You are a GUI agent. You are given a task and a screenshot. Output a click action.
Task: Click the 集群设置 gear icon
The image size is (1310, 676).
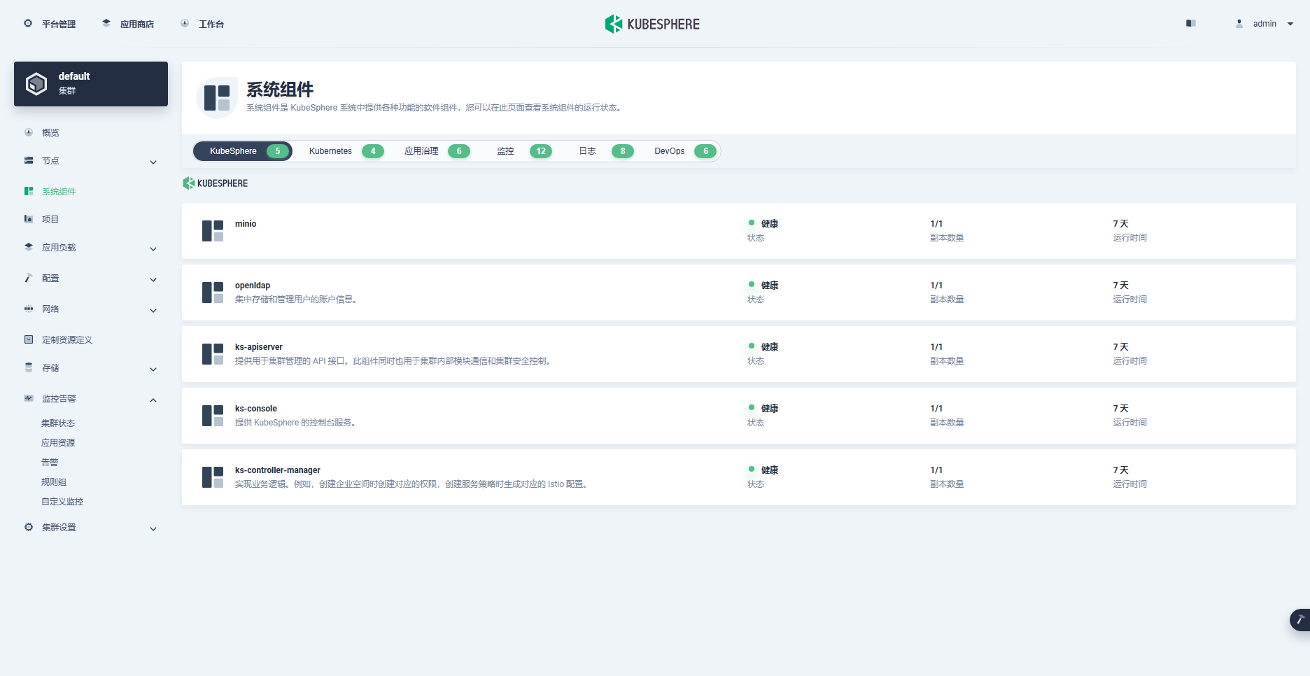click(x=29, y=527)
